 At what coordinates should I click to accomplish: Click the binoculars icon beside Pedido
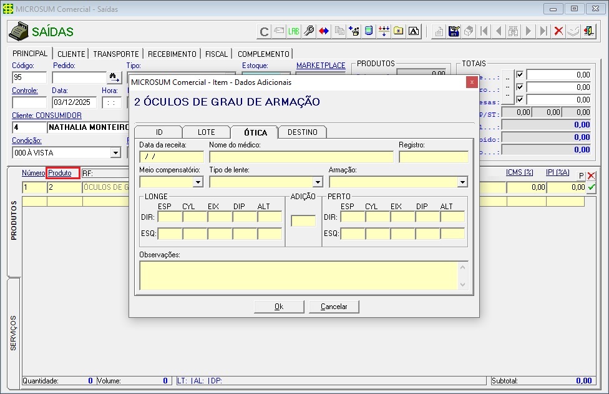click(x=114, y=77)
